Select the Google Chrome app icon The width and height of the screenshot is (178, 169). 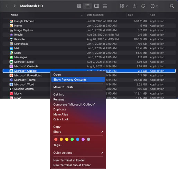[x=11, y=21]
